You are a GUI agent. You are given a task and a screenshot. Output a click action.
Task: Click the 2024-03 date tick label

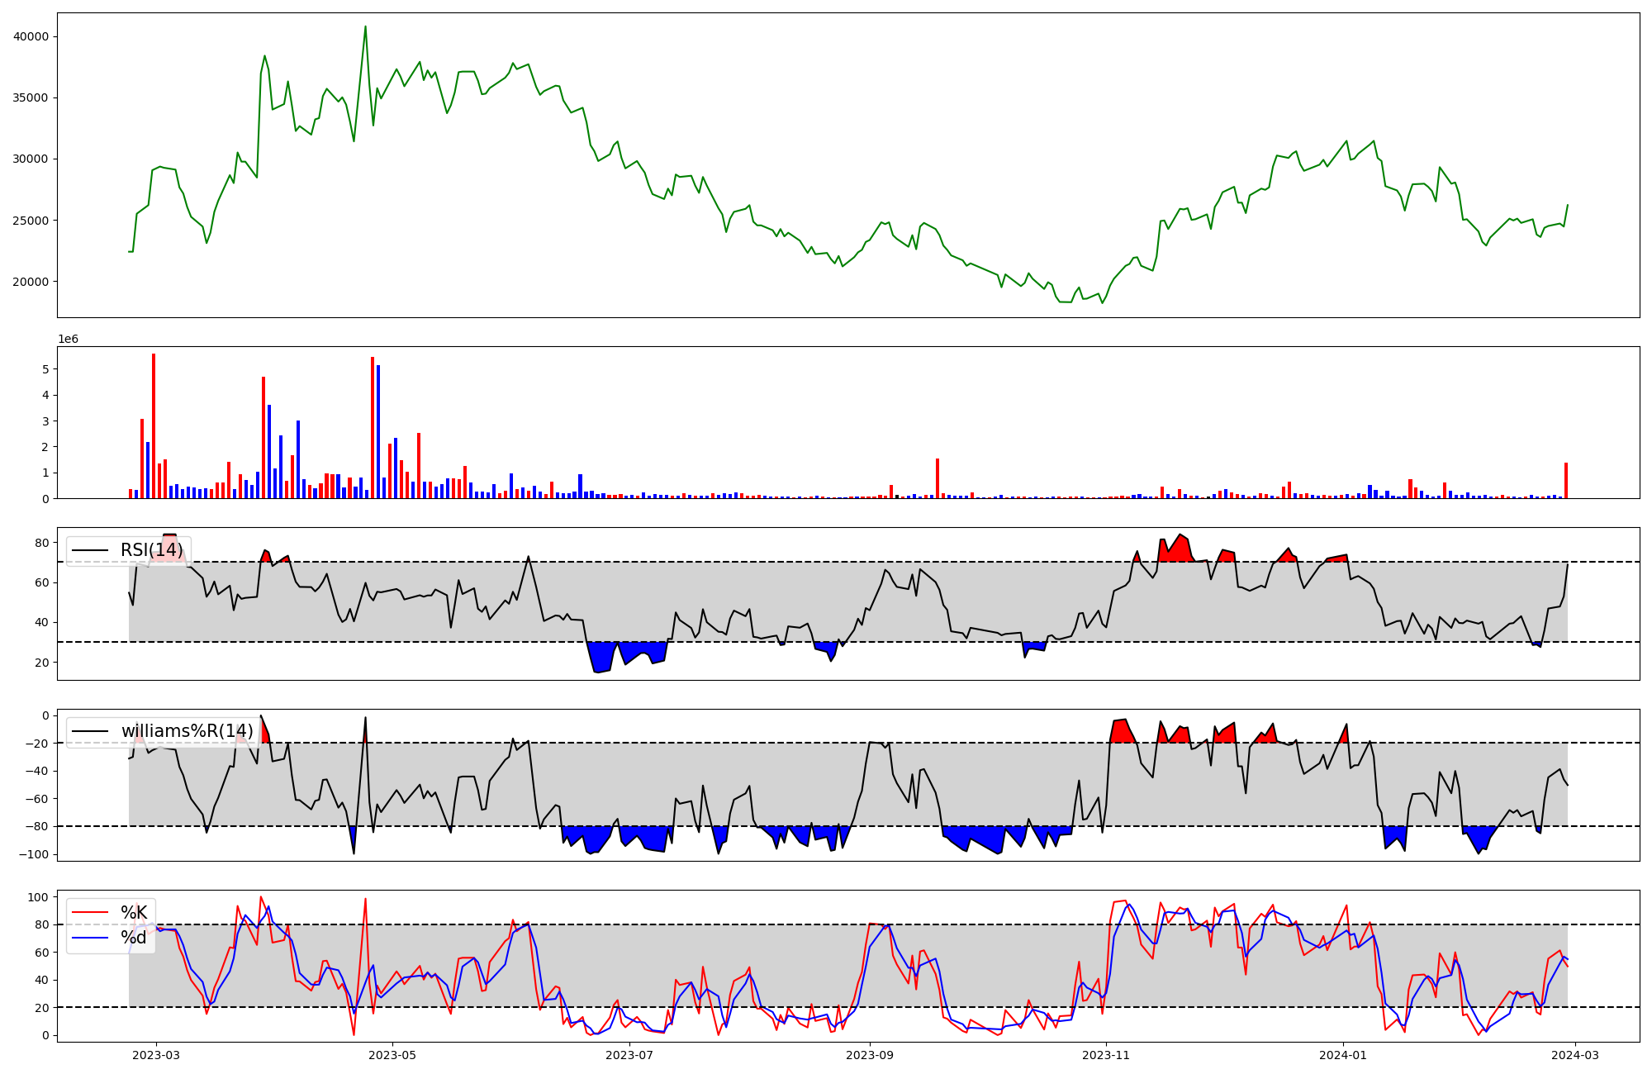coord(1576,1055)
